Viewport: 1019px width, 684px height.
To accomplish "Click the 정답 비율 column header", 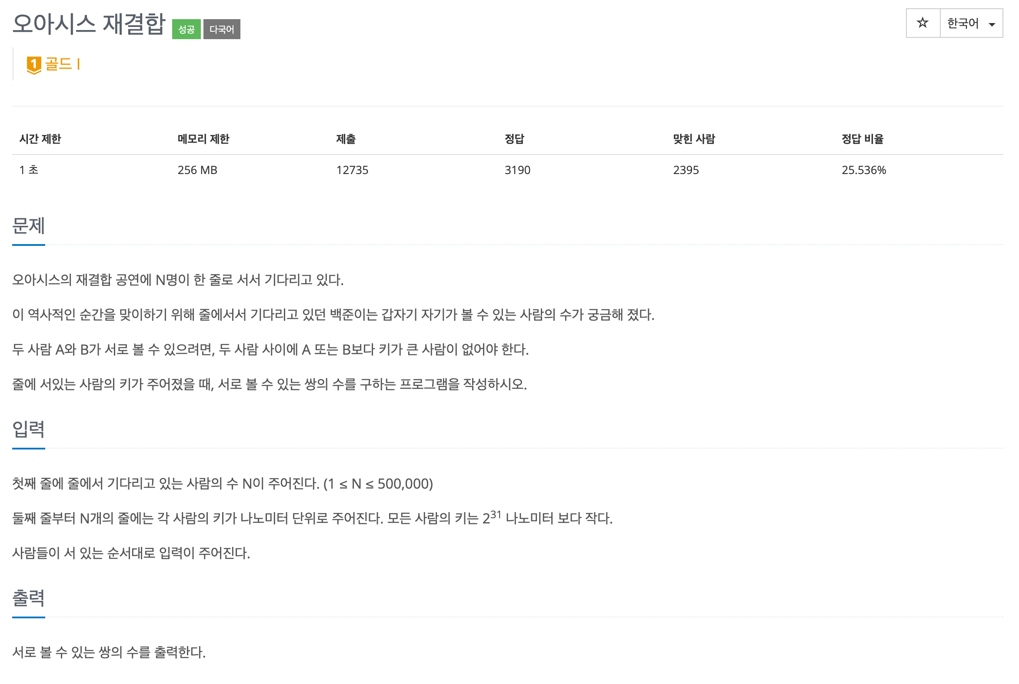I will 862,139.
